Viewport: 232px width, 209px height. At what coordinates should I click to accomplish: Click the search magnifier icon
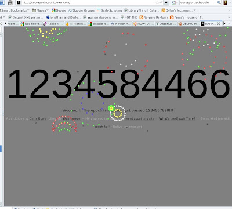pos(219,2)
